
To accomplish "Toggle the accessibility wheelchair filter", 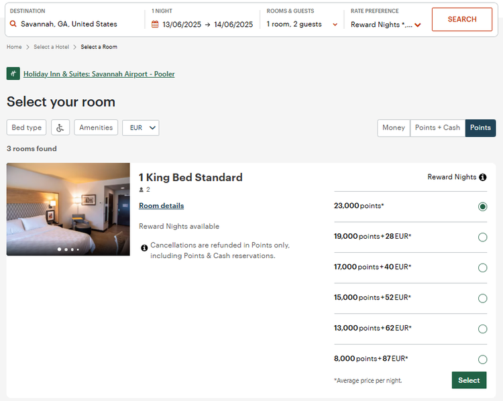I will [x=60, y=127].
